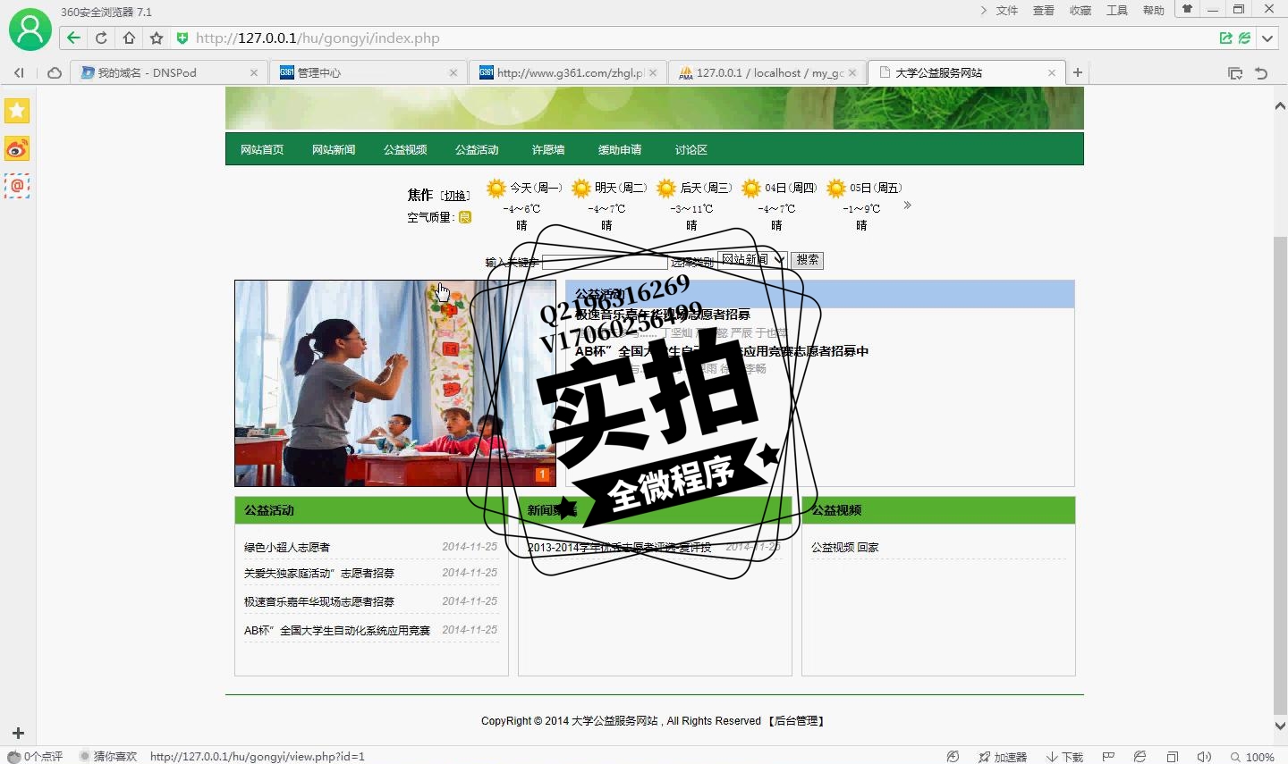1288x764 pixels.
Task: Click the green share icon in address bar
Action: pyautogui.click(x=1225, y=38)
